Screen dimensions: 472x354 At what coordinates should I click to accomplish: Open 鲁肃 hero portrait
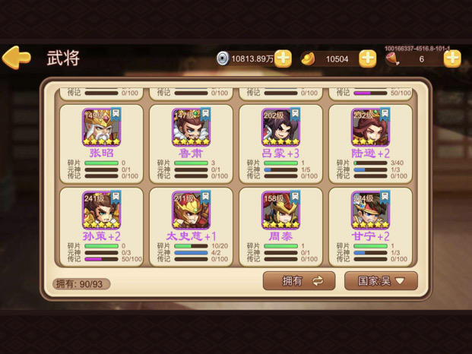coord(191,127)
